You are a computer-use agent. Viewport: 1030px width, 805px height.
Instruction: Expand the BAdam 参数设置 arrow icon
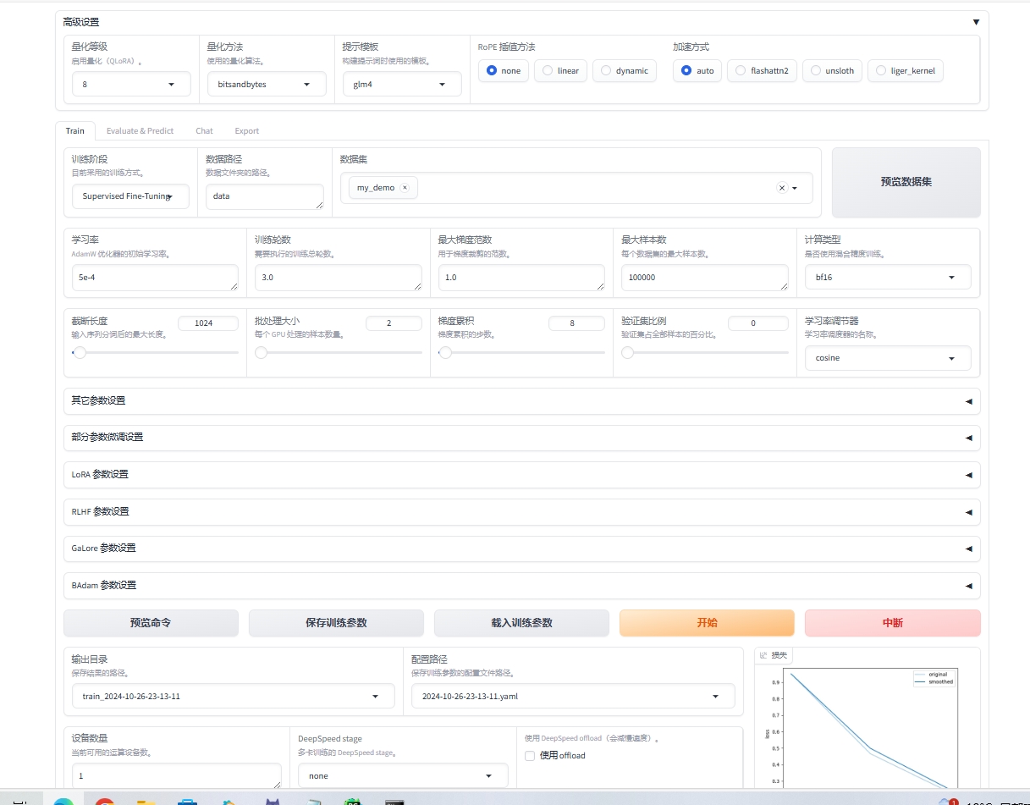pyautogui.click(x=968, y=586)
